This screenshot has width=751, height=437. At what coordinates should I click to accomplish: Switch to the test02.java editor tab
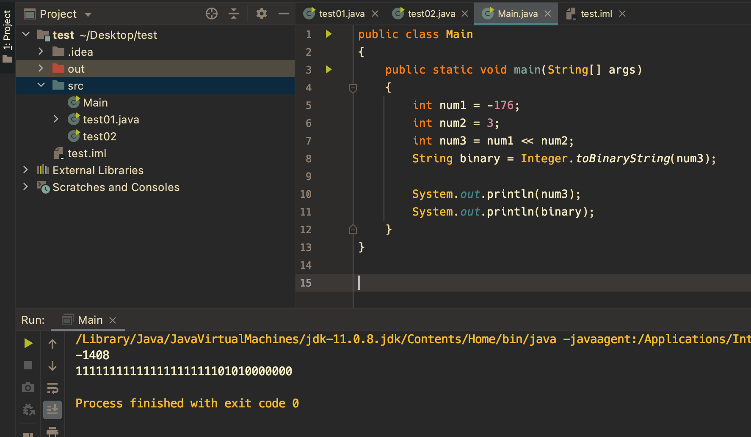[x=431, y=14]
